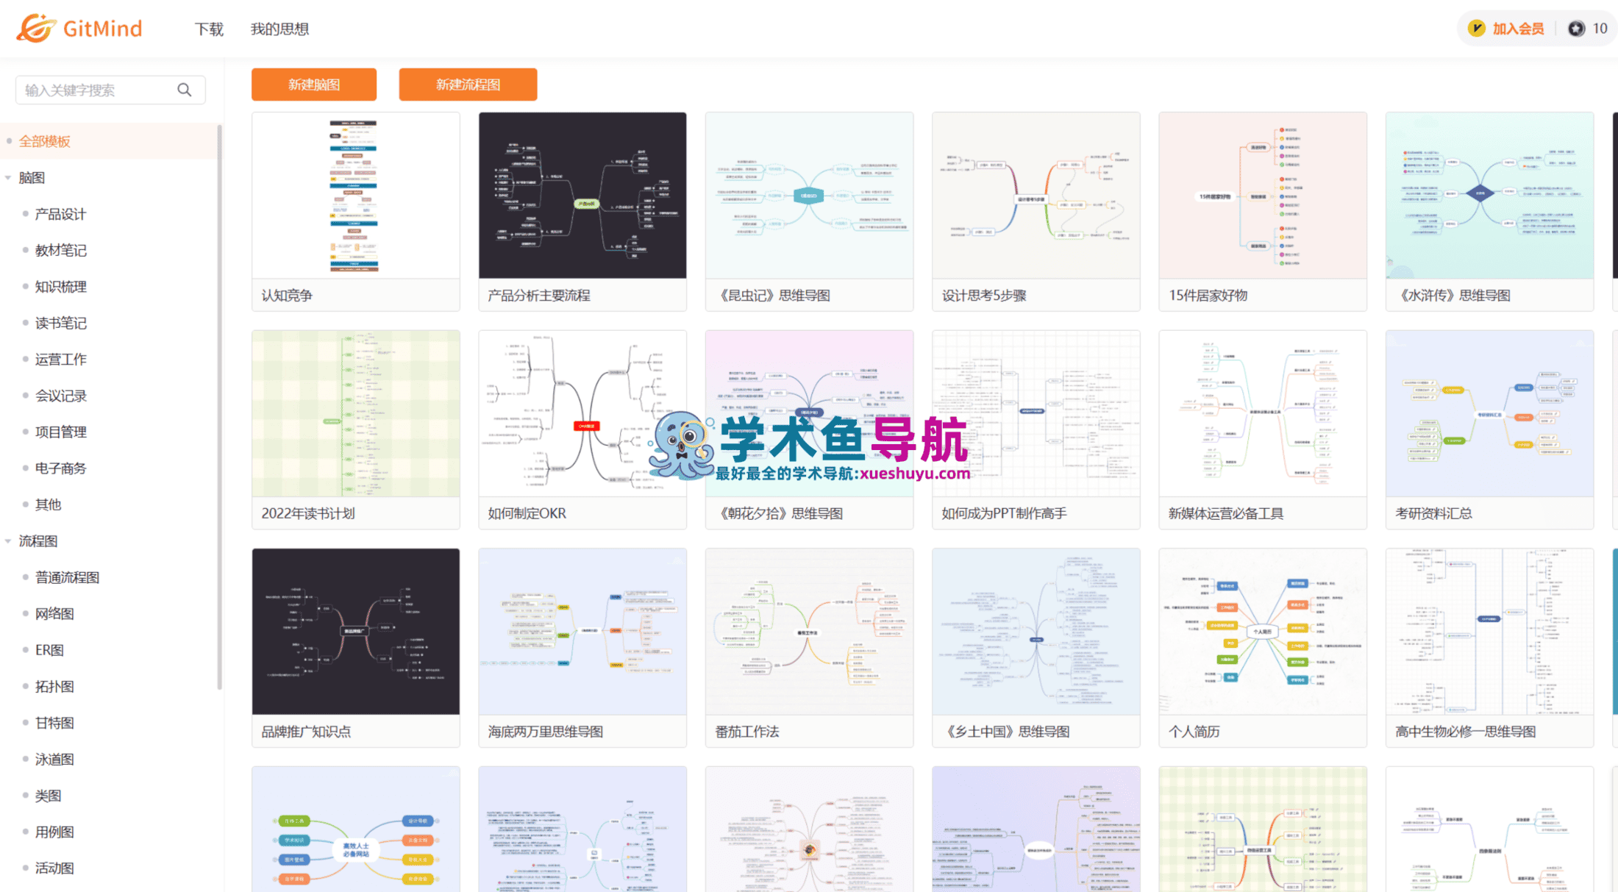Click the search magnifier icon

pos(185,90)
